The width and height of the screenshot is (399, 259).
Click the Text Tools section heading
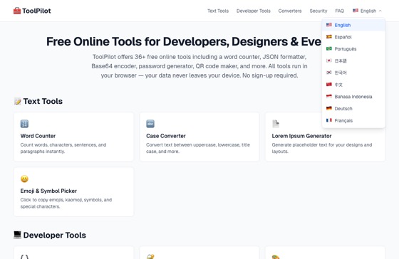(x=43, y=101)
